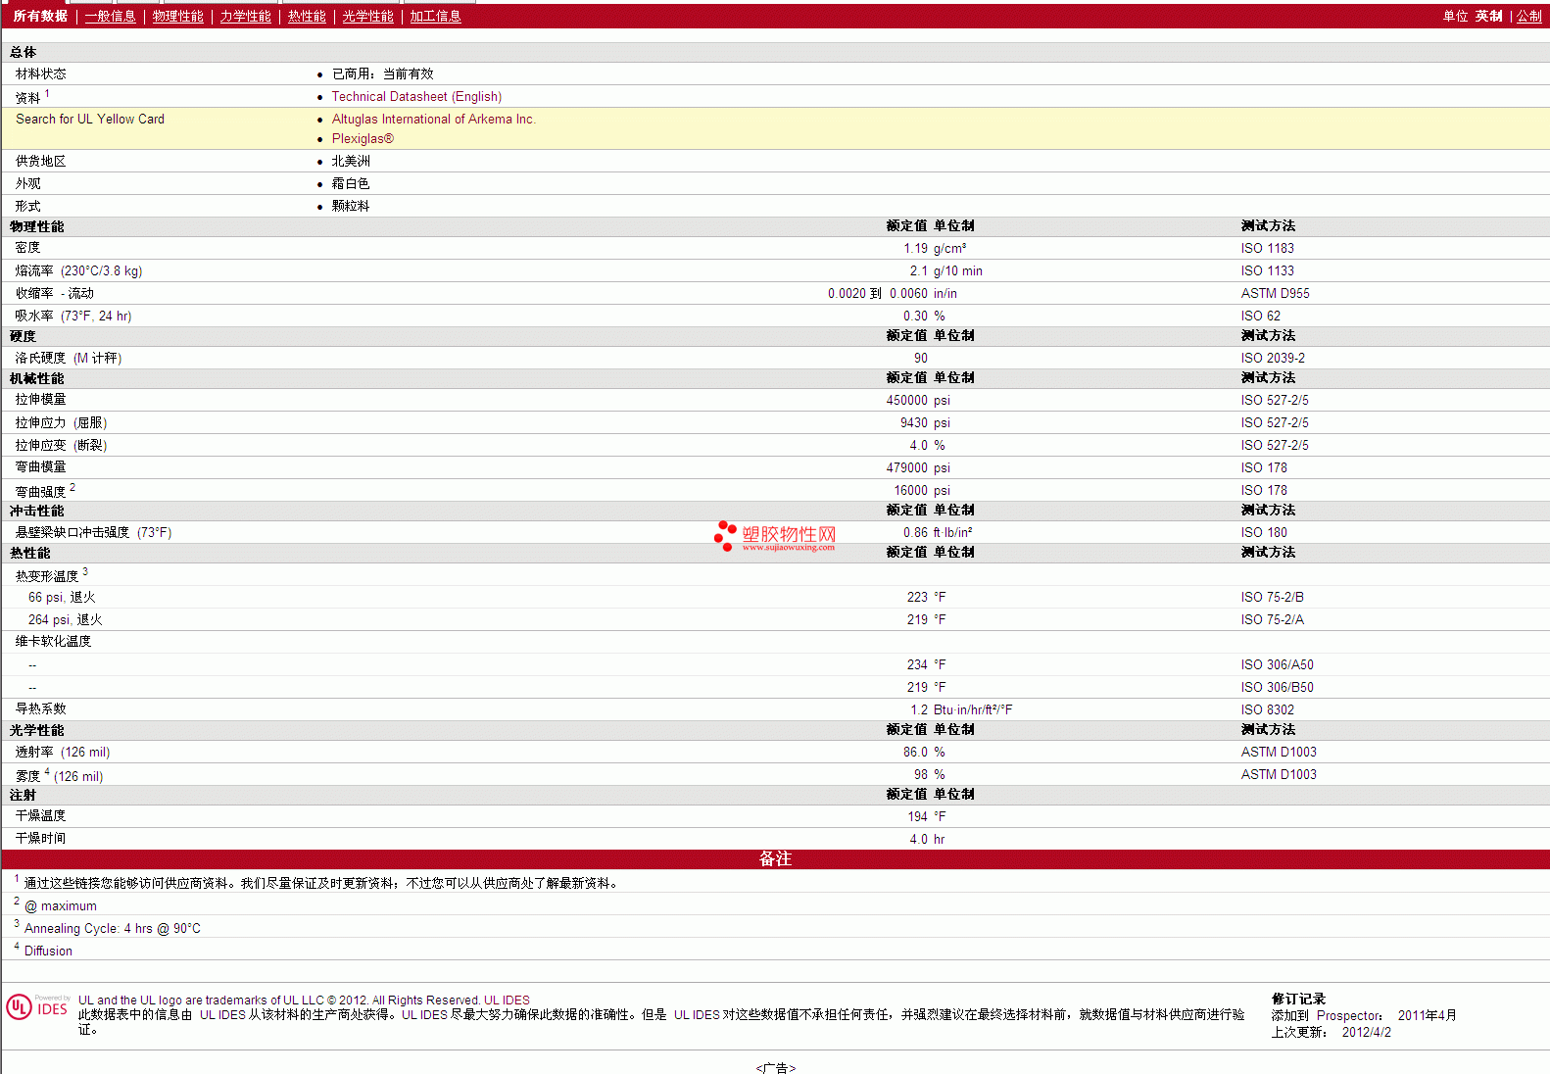Click footnote 1 marker next to 资料

pos(47,94)
